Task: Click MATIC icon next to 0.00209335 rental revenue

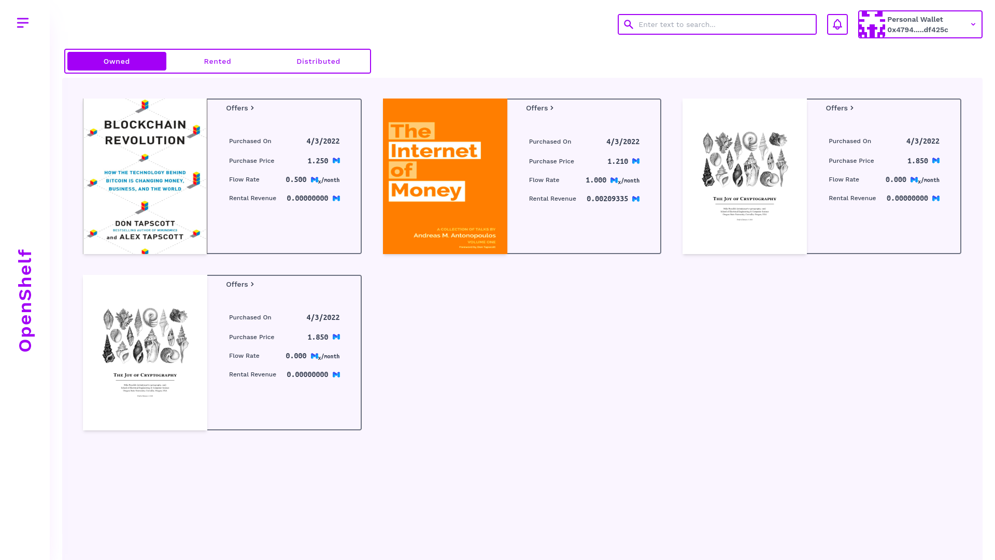Action: [636, 199]
